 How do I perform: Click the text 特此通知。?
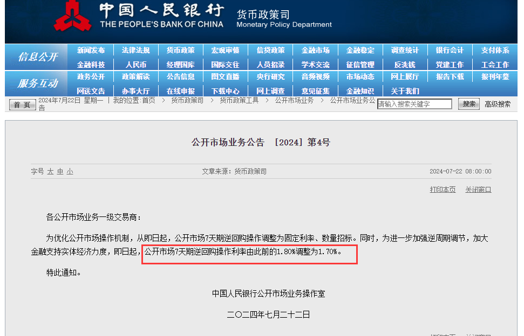pyautogui.click(x=64, y=272)
